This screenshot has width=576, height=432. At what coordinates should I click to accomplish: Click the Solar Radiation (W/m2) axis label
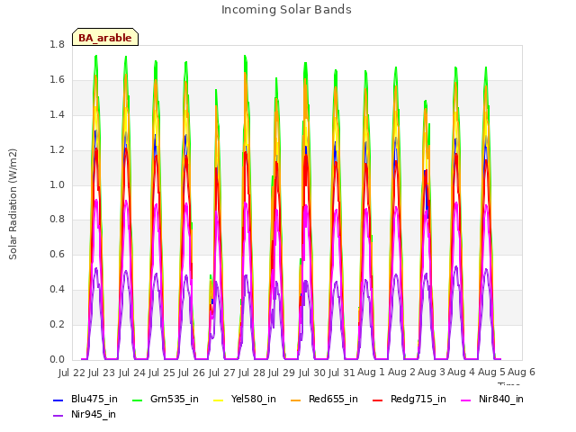click(13, 204)
